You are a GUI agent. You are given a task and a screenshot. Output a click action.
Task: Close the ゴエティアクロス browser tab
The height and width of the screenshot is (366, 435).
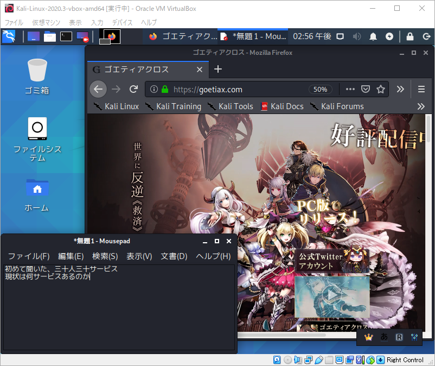click(200, 70)
